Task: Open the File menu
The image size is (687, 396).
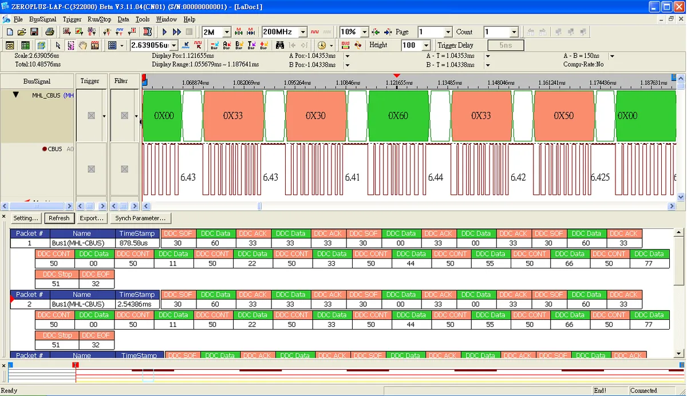Action: [x=18, y=19]
